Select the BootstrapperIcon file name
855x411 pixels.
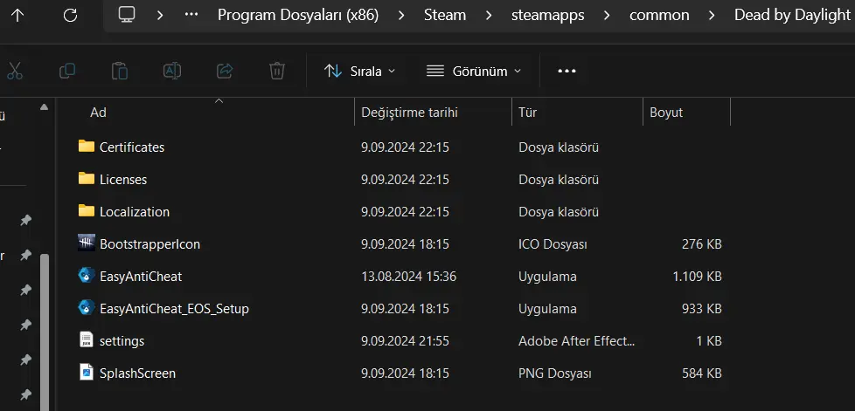coord(150,244)
